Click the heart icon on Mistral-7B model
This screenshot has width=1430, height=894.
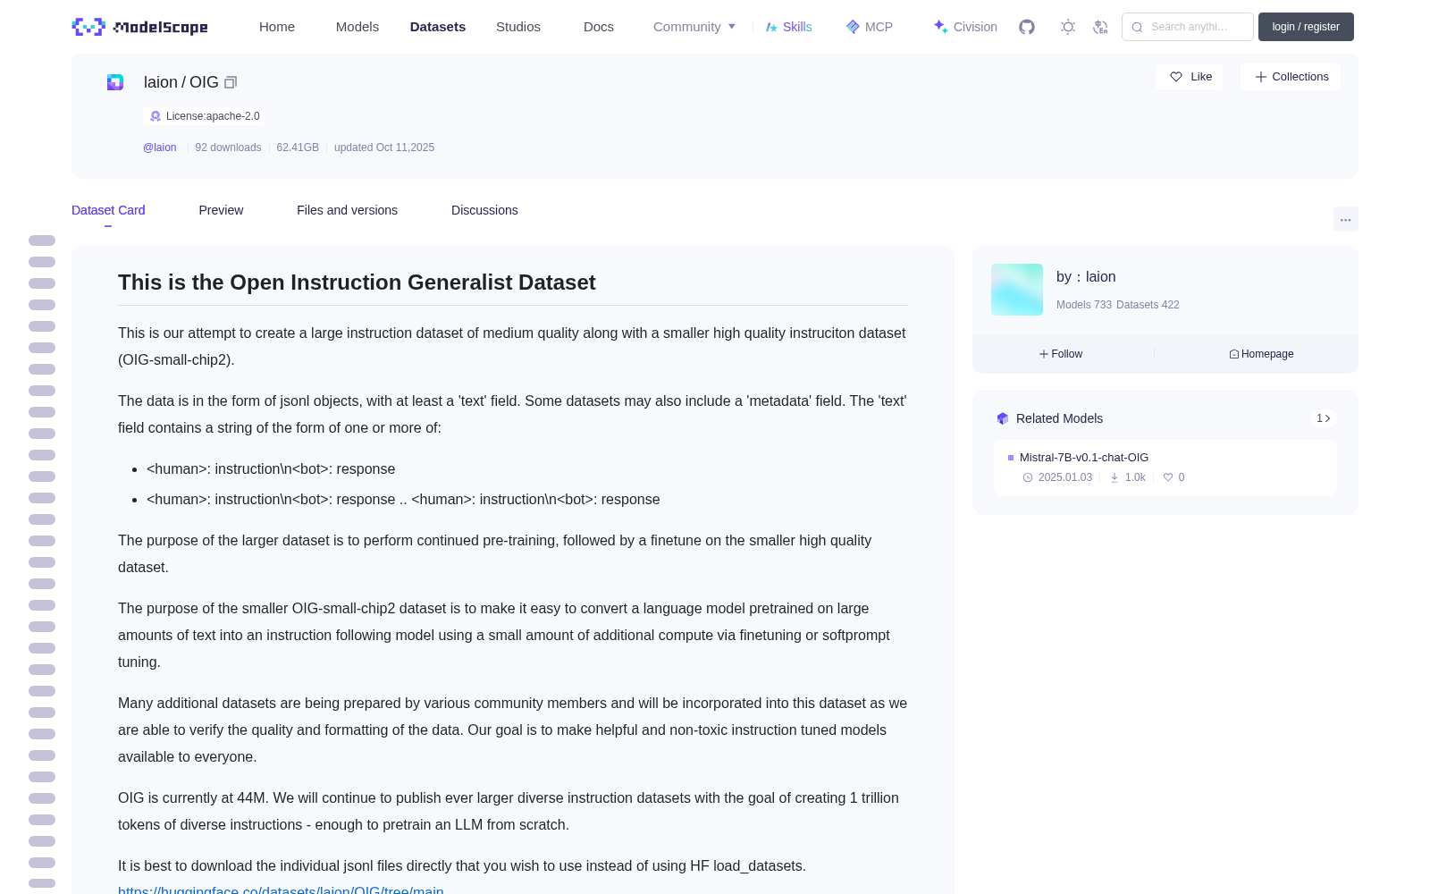1168,477
